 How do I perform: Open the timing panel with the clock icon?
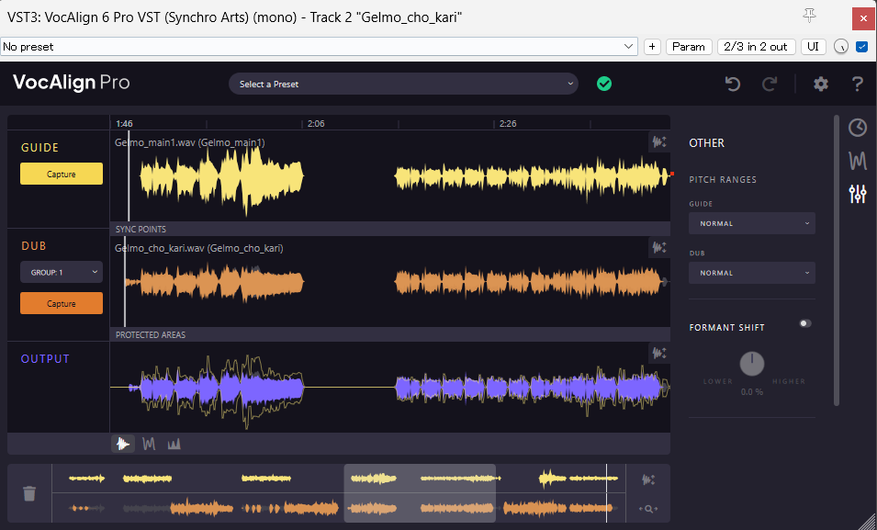point(858,128)
